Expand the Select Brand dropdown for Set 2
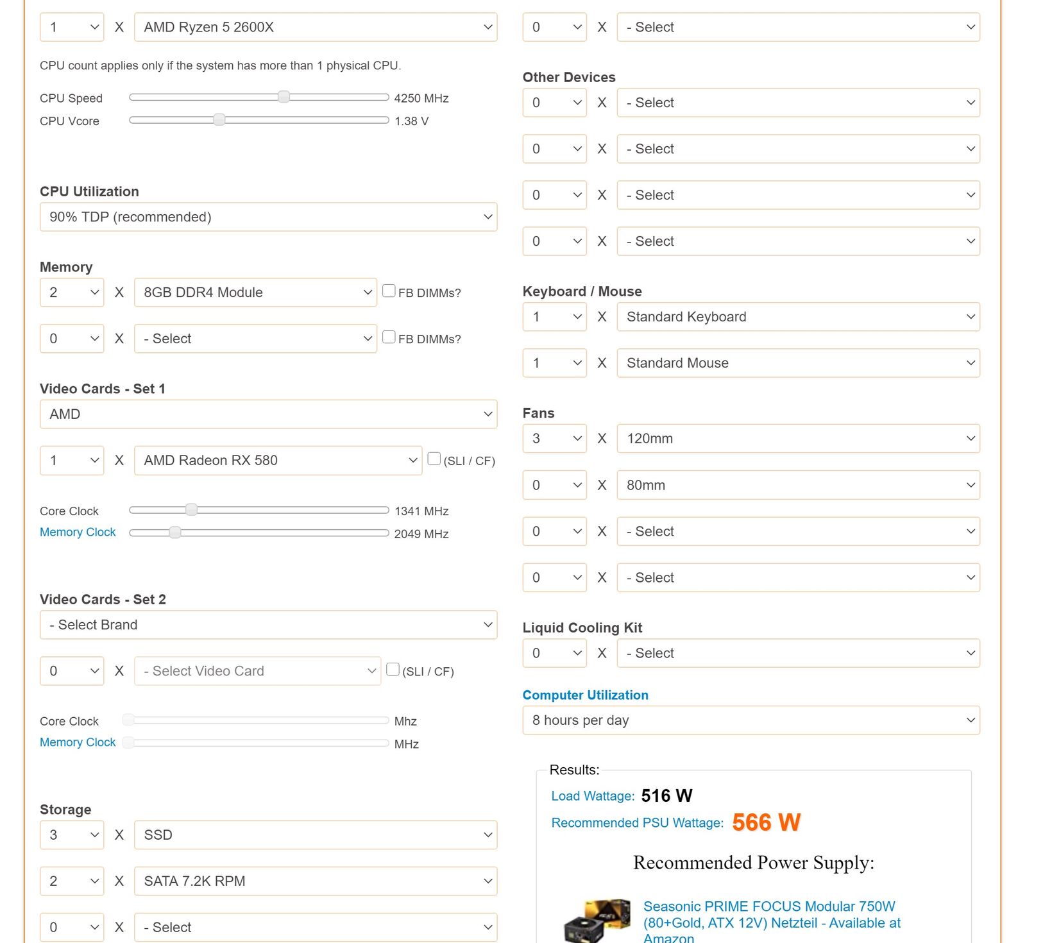1052x943 pixels. pyautogui.click(x=268, y=625)
